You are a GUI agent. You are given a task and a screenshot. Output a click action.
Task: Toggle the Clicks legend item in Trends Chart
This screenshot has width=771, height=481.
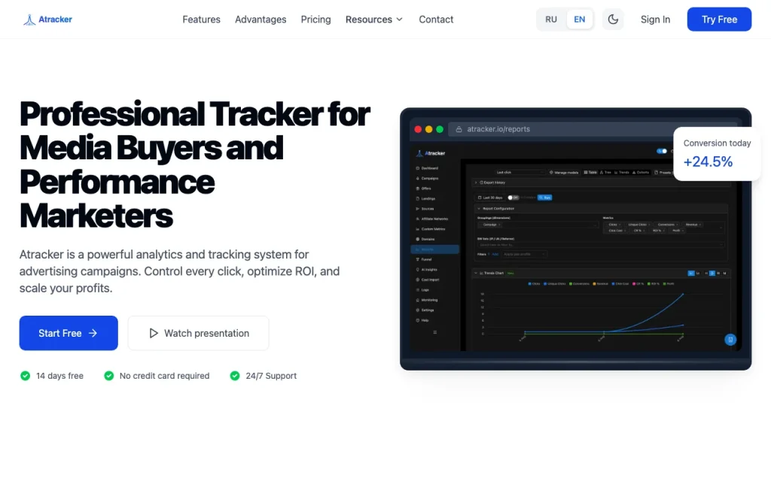534,283
